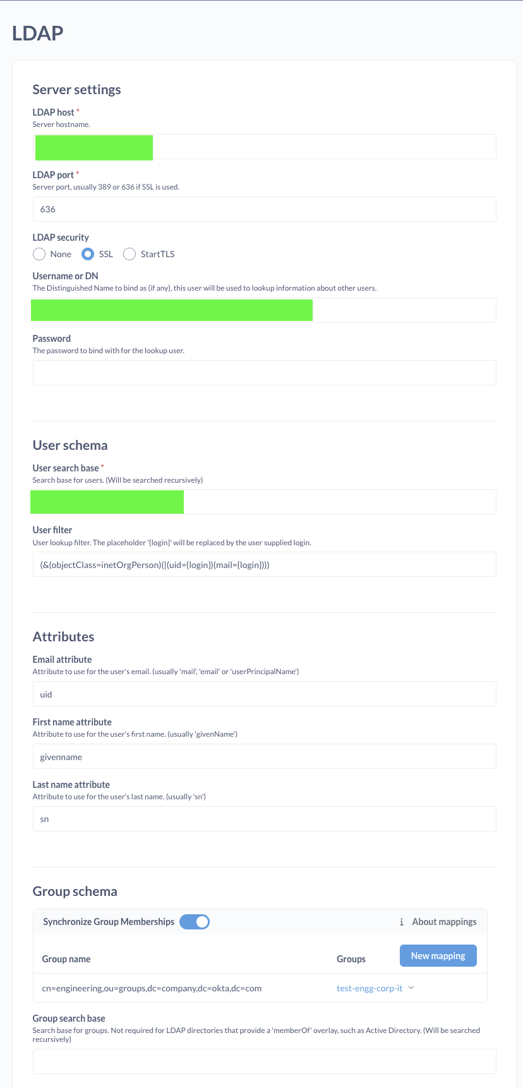Click the User filter text field
This screenshot has height=1088, width=523.
[264, 565]
